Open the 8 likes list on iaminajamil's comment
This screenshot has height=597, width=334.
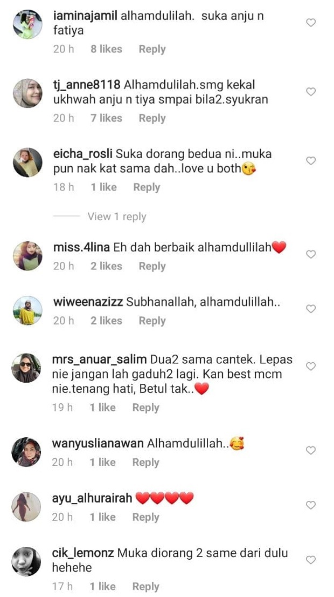point(106,49)
